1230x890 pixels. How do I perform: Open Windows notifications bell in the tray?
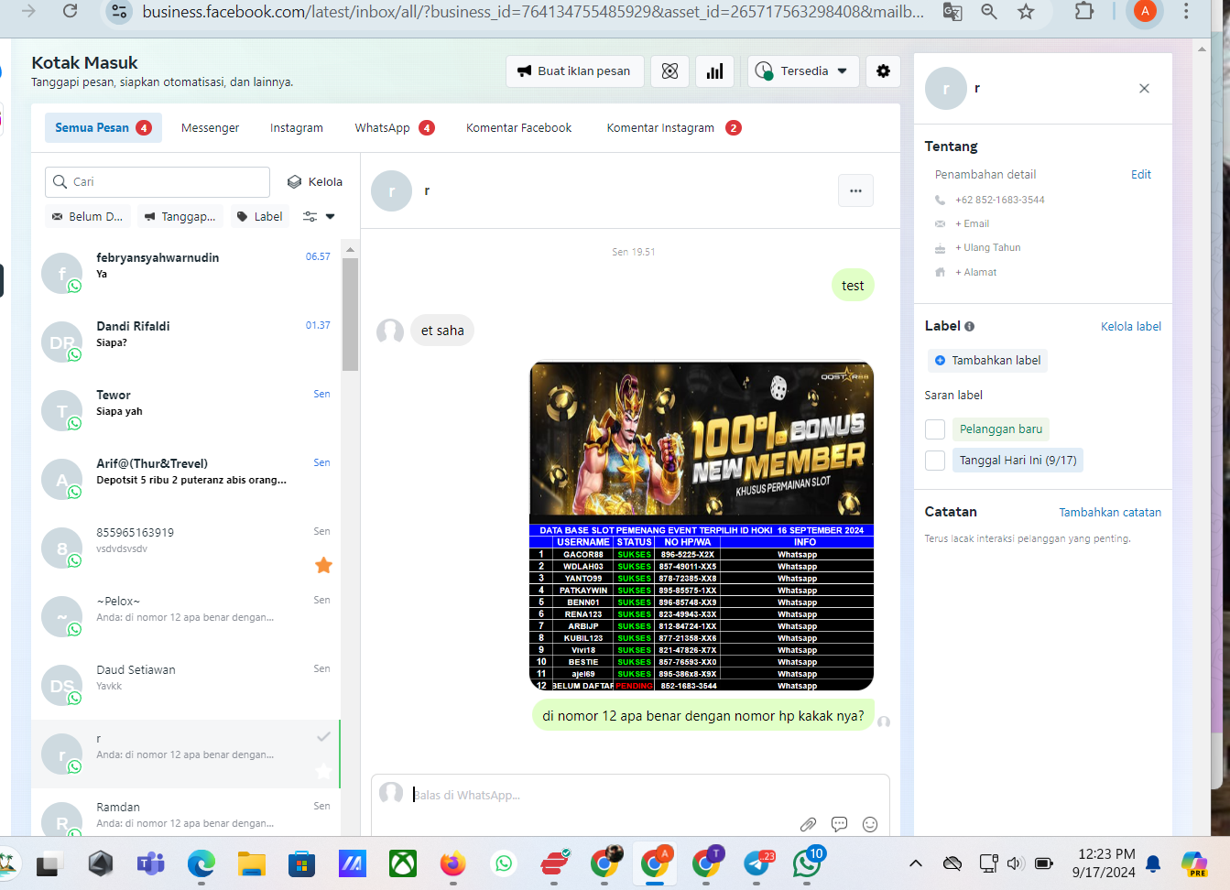(1153, 863)
